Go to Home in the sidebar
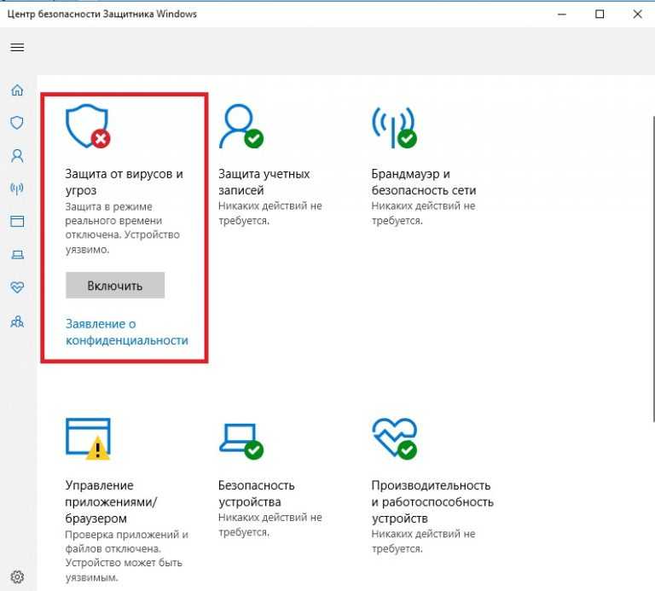The width and height of the screenshot is (655, 591). 17,90
